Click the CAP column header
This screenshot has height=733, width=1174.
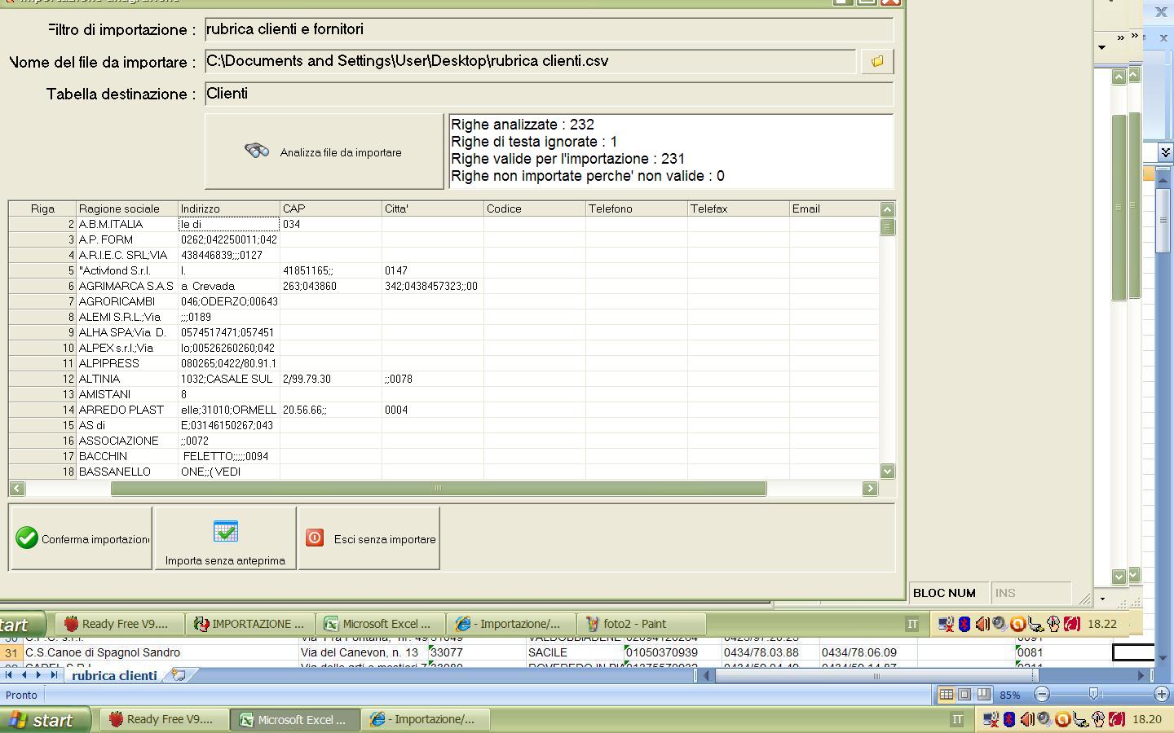click(331, 208)
